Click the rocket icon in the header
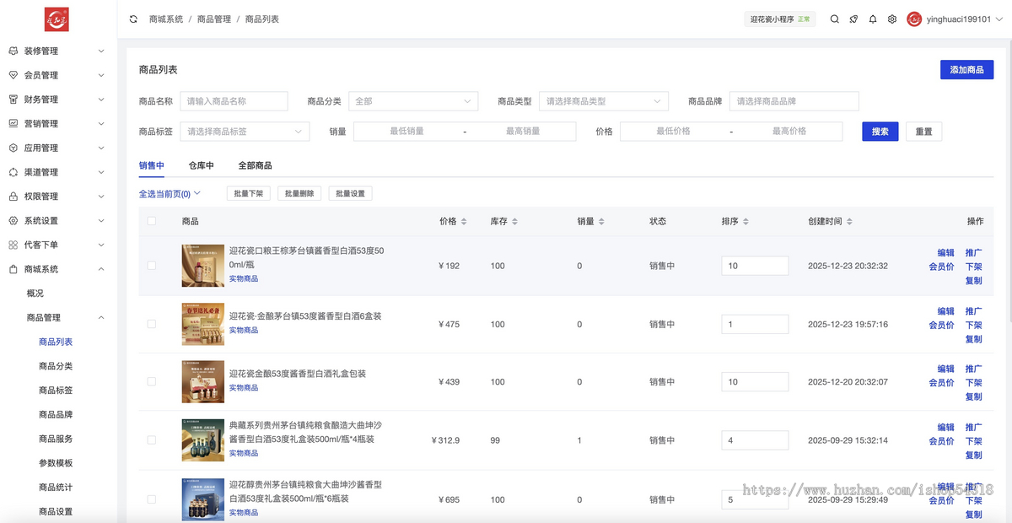 pos(853,19)
